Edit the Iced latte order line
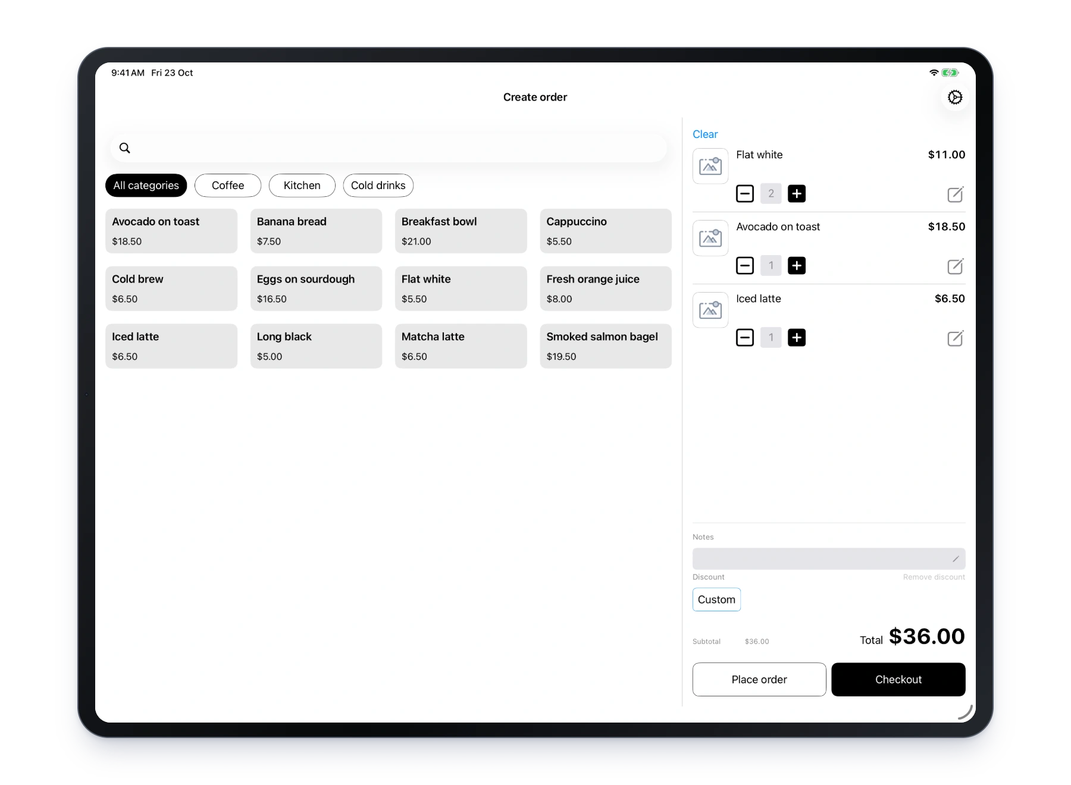The height and width of the screenshot is (785, 1071). tap(955, 338)
